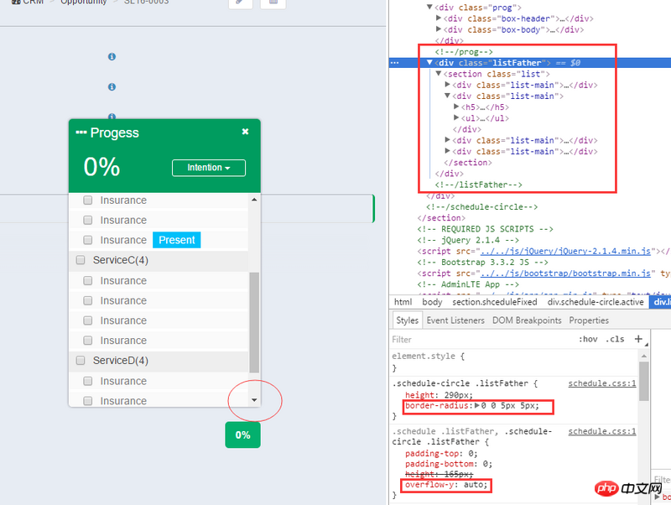The width and height of the screenshot is (671, 505).
Task: Collapse the div class="prog" node
Action: pyautogui.click(x=429, y=7)
